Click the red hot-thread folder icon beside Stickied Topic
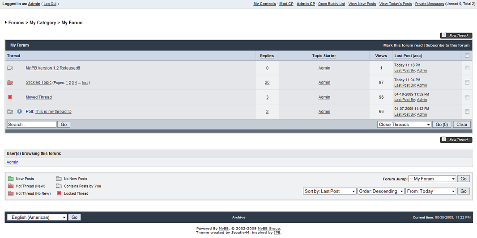The width and height of the screenshot is (477, 238). 10,82
